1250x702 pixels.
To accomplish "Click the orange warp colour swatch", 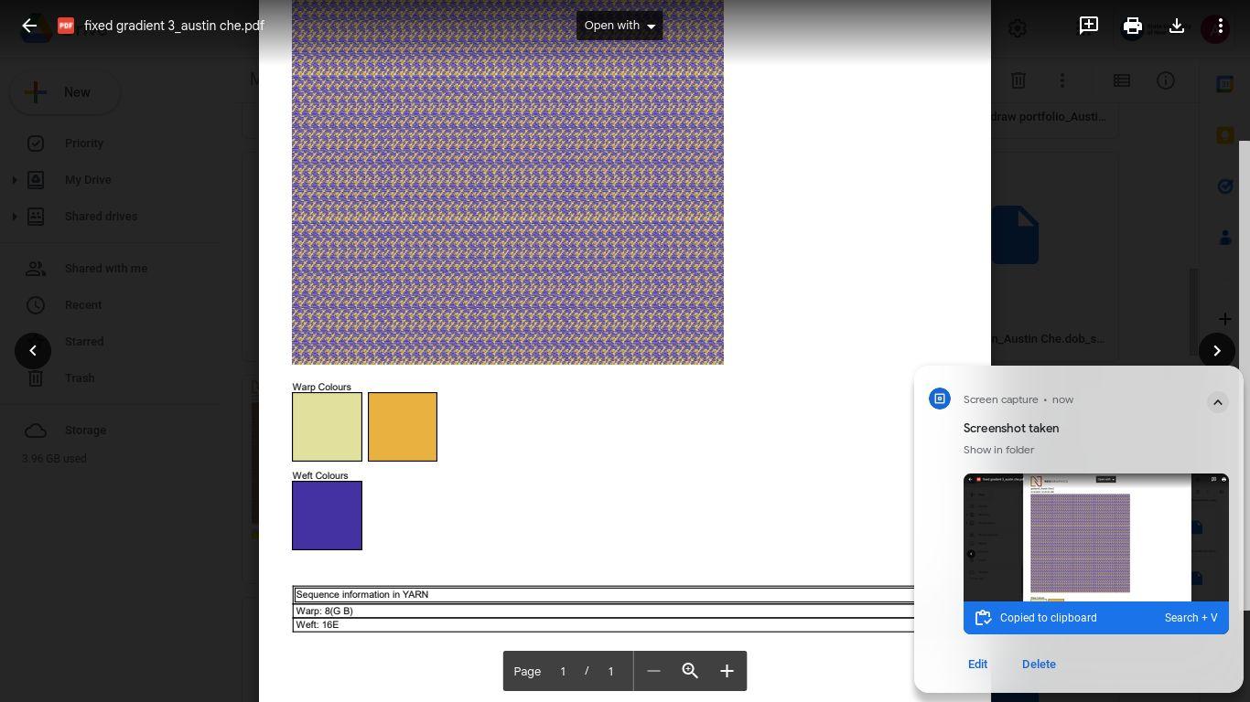I will [403, 427].
